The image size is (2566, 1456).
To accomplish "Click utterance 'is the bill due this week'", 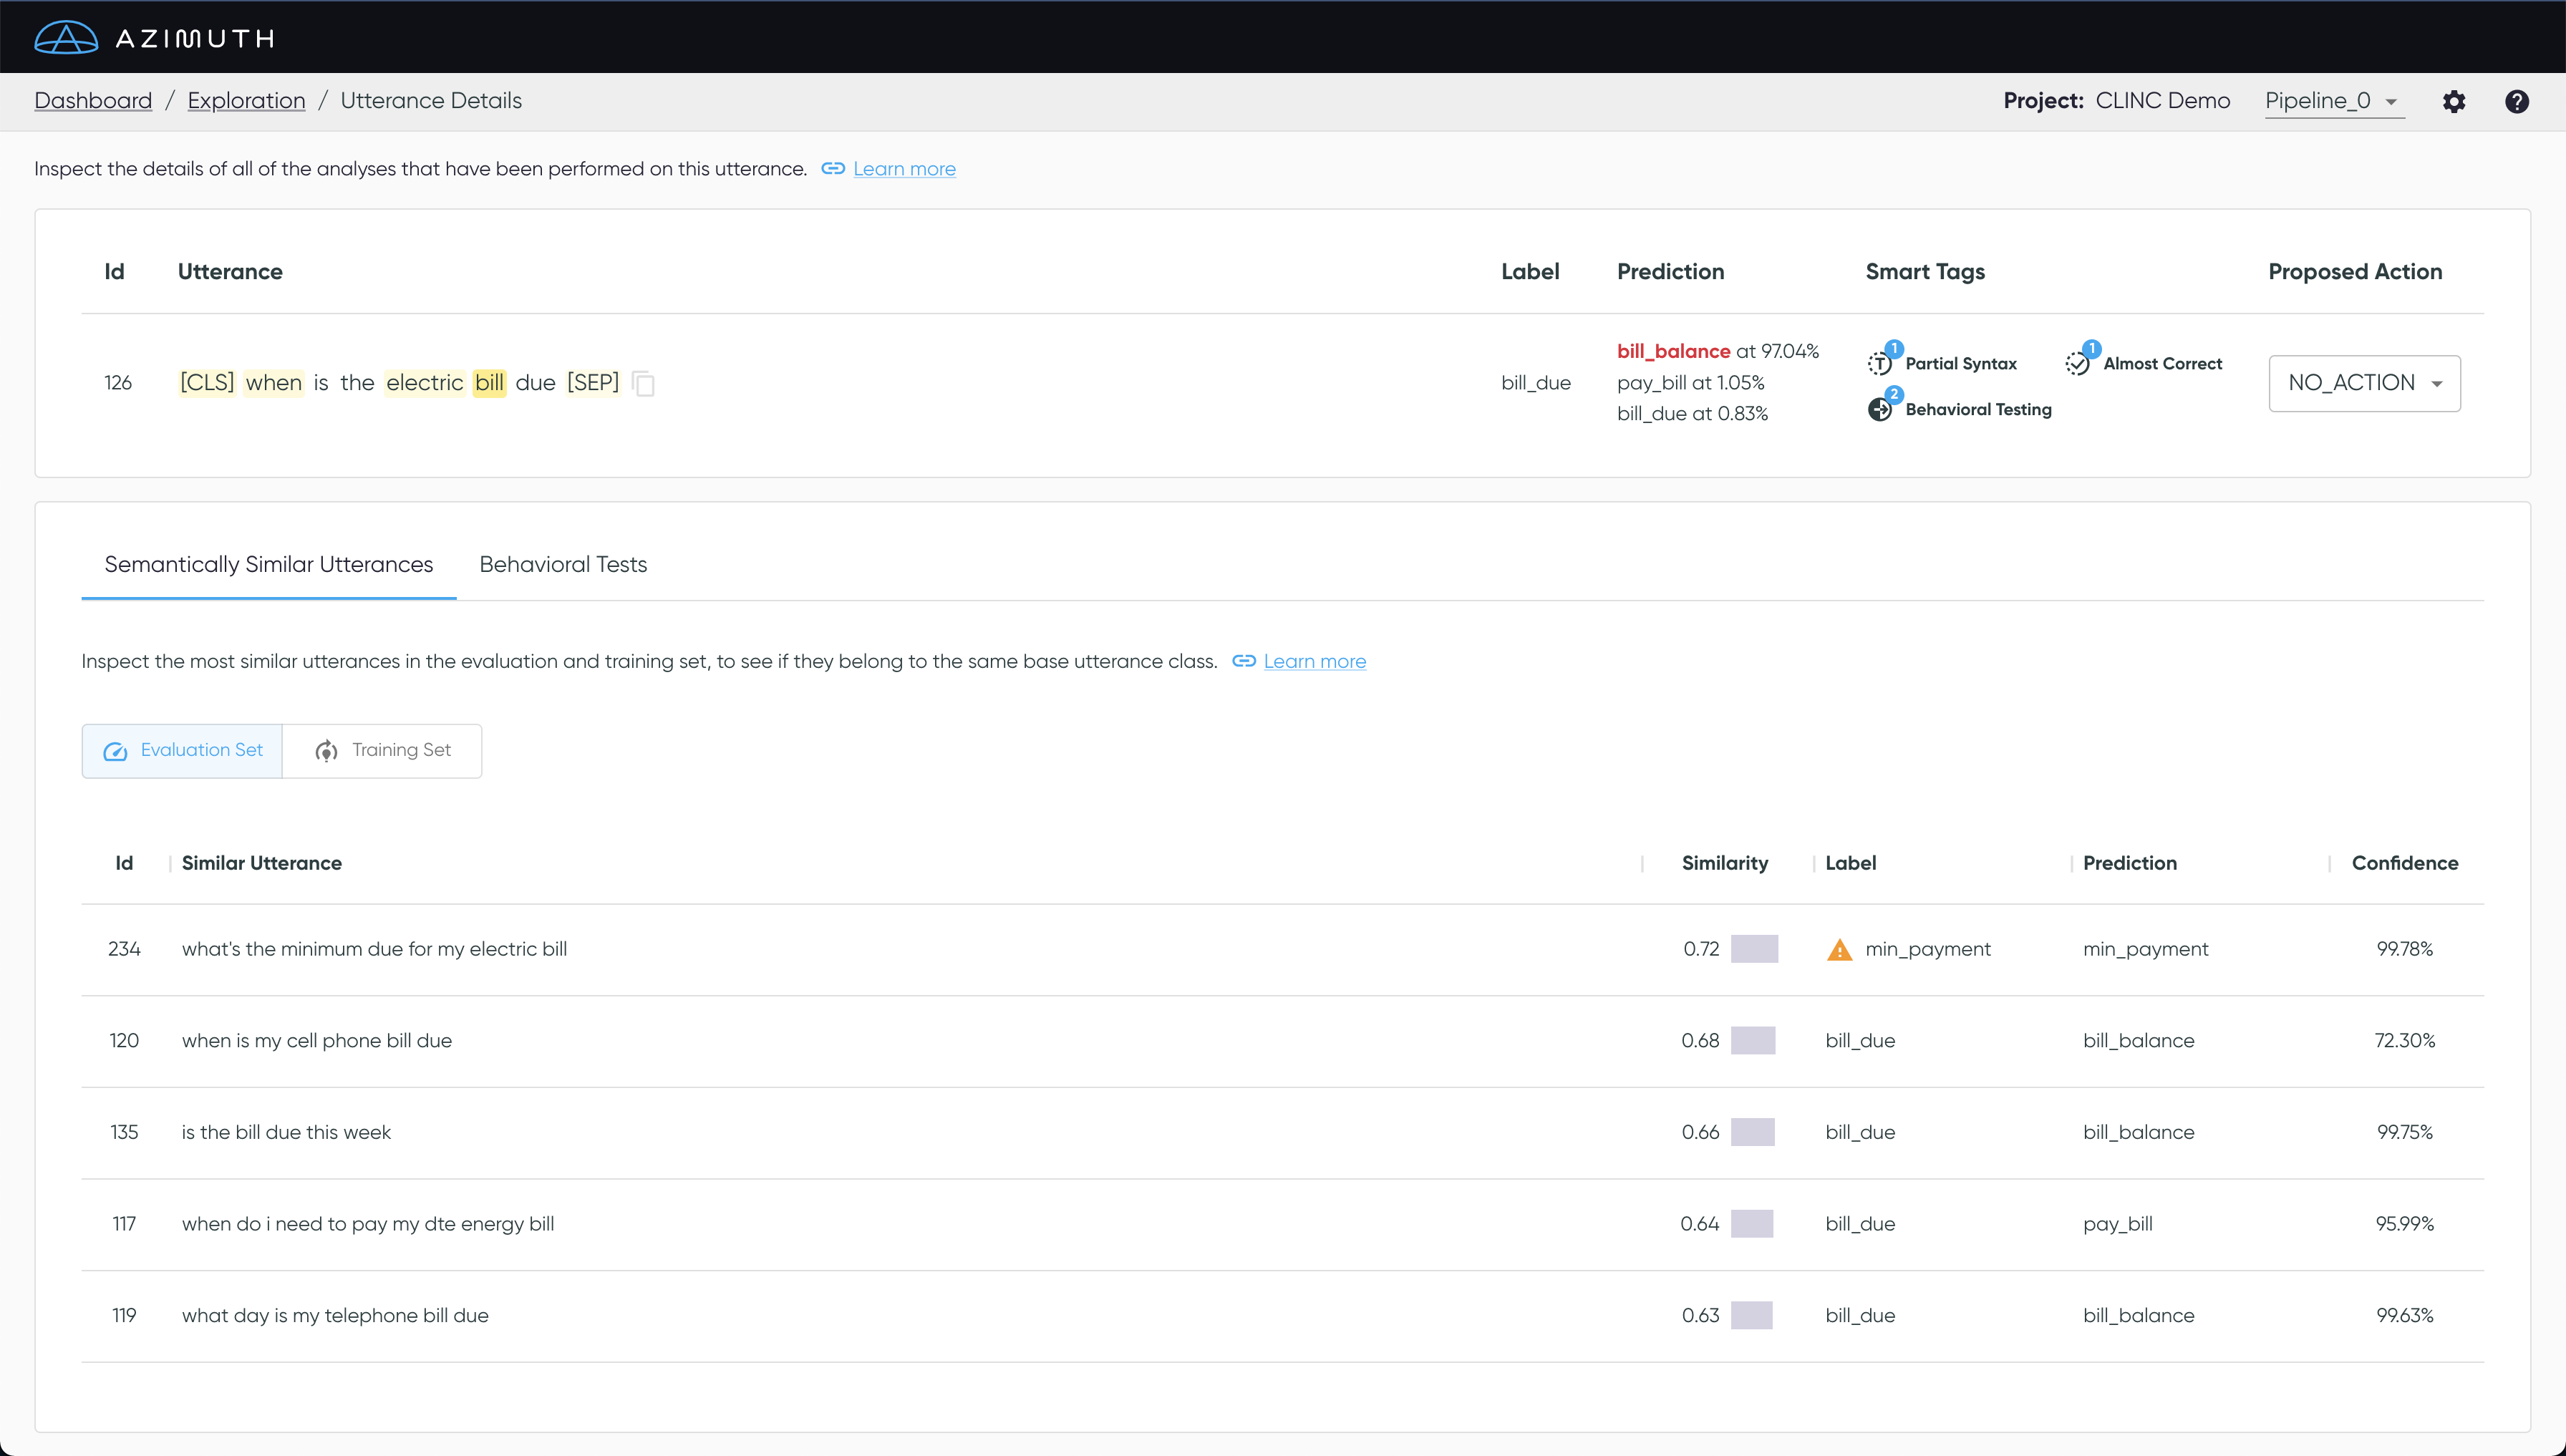I will (x=285, y=1132).
